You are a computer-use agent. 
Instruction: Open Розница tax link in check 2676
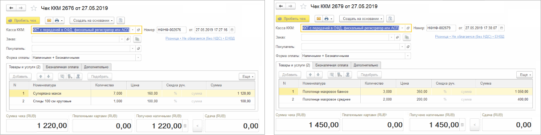(x=200, y=38)
